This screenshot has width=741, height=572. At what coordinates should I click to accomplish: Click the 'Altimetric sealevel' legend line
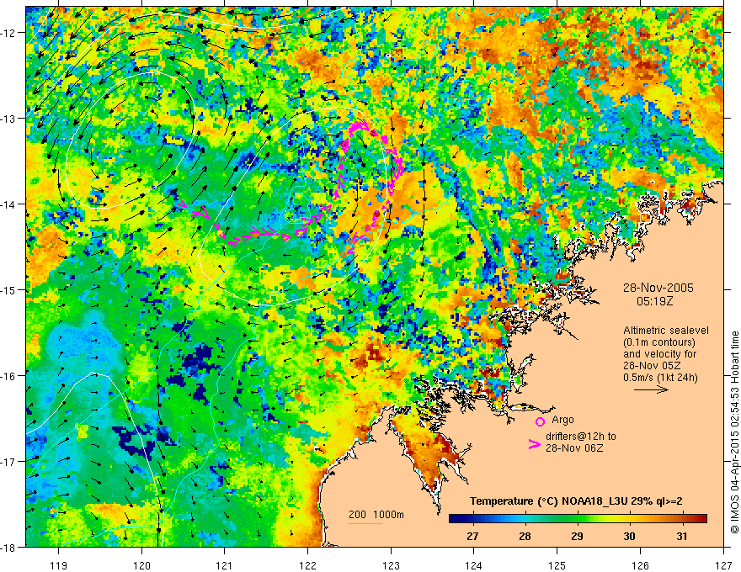[666, 331]
